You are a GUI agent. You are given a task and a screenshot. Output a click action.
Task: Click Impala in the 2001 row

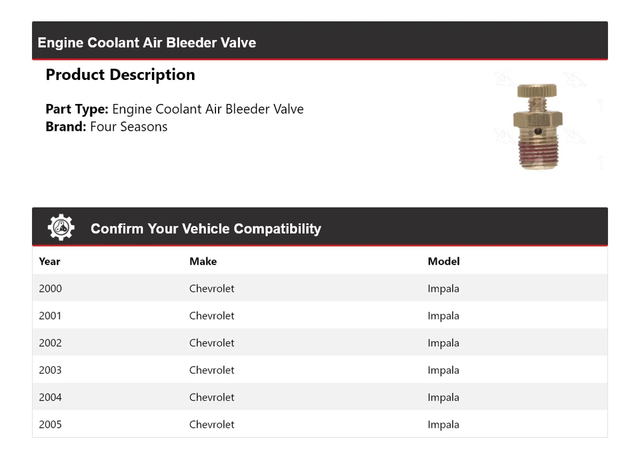click(x=443, y=316)
